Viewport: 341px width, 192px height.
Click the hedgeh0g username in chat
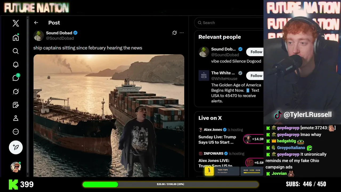pos(286,141)
